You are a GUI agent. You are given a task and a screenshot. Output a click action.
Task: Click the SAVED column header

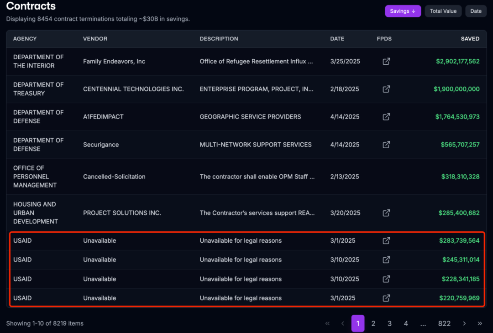click(x=470, y=39)
